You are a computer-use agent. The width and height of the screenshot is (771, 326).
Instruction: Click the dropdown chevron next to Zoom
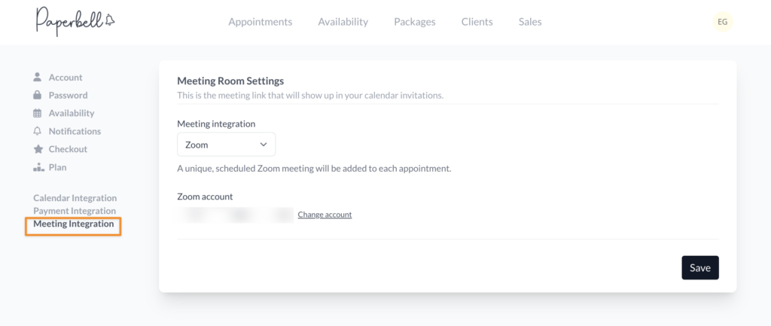click(263, 145)
